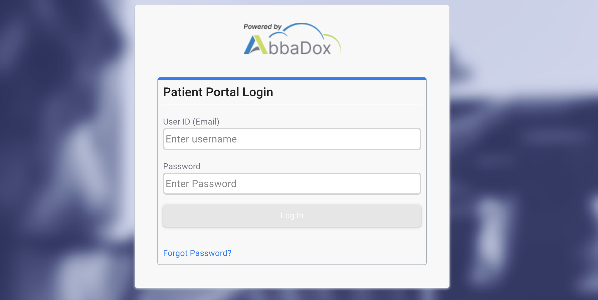Click the green arc at the logo's right

[332, 42]
